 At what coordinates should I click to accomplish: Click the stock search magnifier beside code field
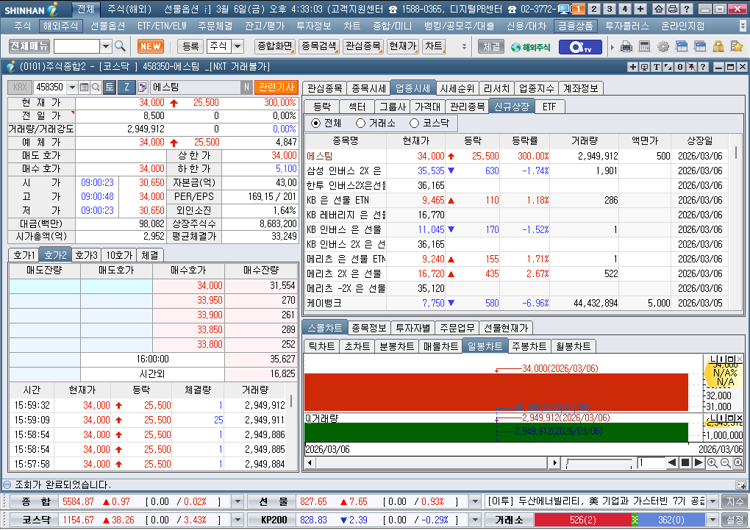point(96,87)
